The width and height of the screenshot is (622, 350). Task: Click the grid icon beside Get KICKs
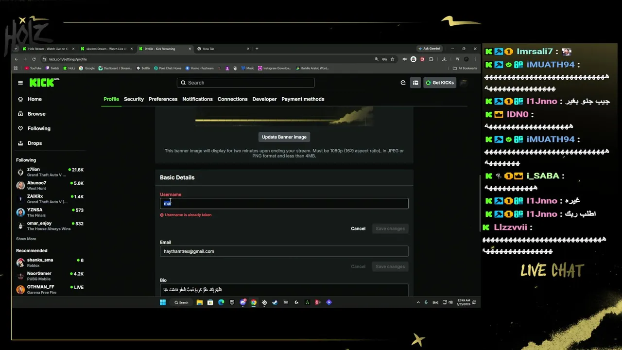[415, 83]
